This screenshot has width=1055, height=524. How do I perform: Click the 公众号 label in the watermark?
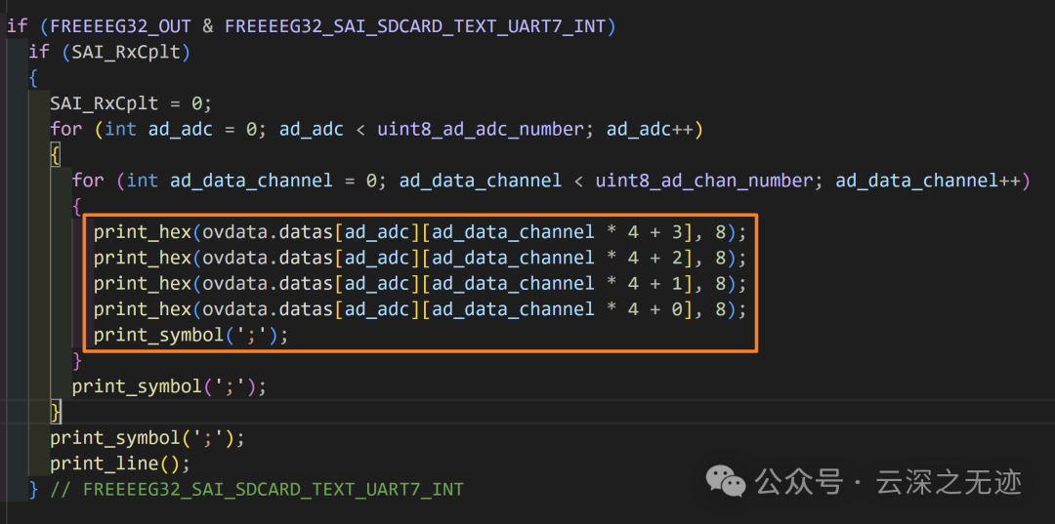(799, 482)
